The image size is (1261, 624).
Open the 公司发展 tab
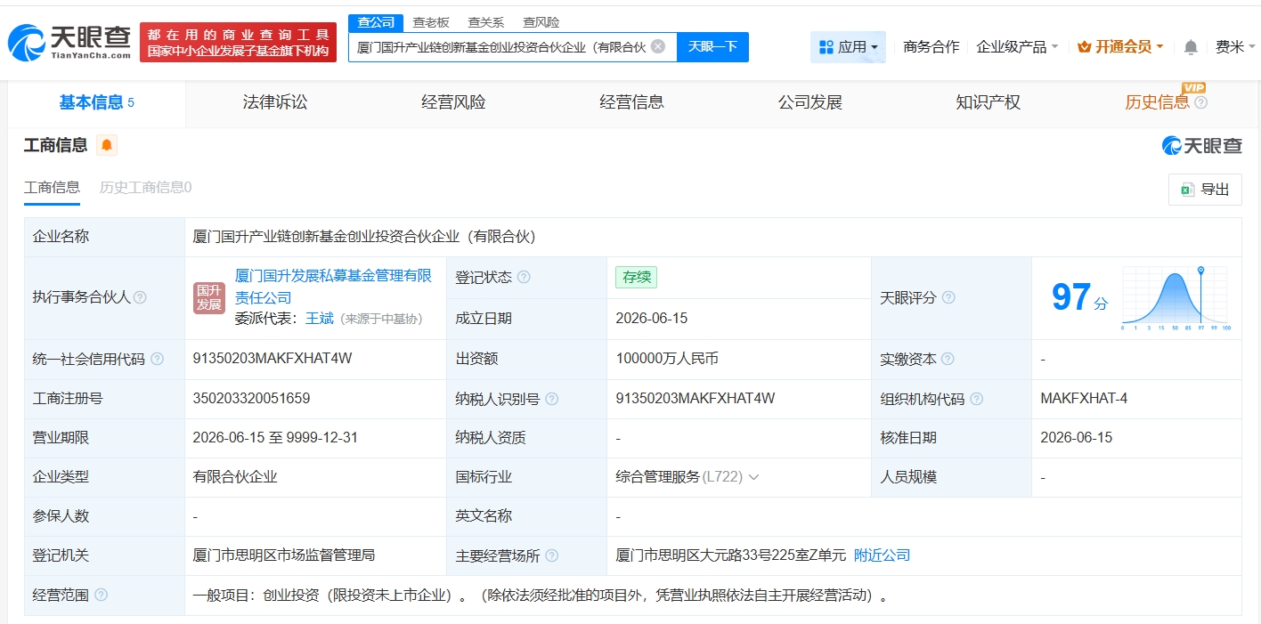tap(809, 102)
